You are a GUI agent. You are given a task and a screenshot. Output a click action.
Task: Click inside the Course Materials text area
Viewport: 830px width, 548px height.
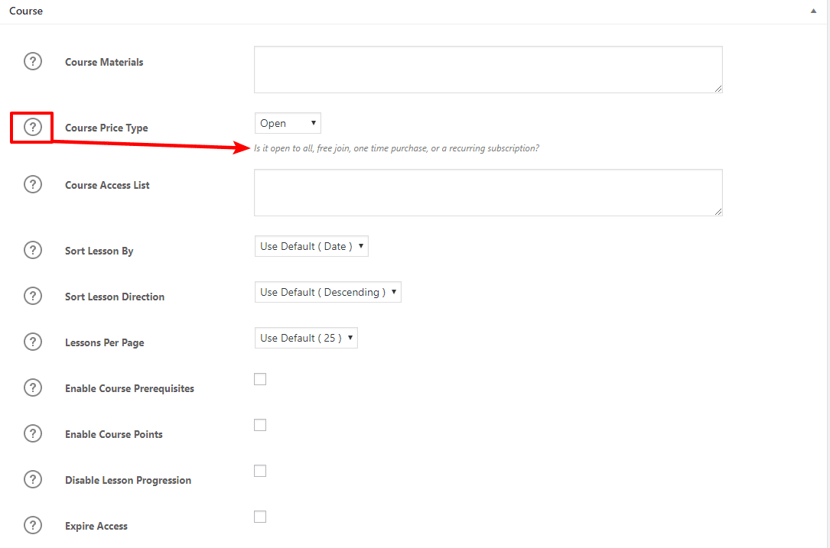(487, 69)
